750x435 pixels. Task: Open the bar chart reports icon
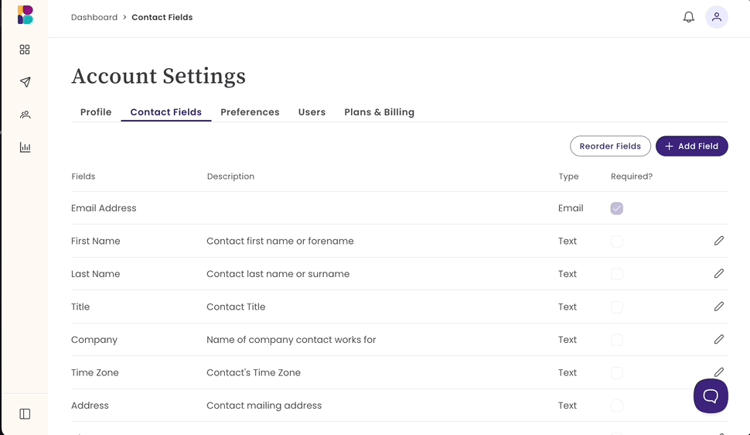[25, 147]
